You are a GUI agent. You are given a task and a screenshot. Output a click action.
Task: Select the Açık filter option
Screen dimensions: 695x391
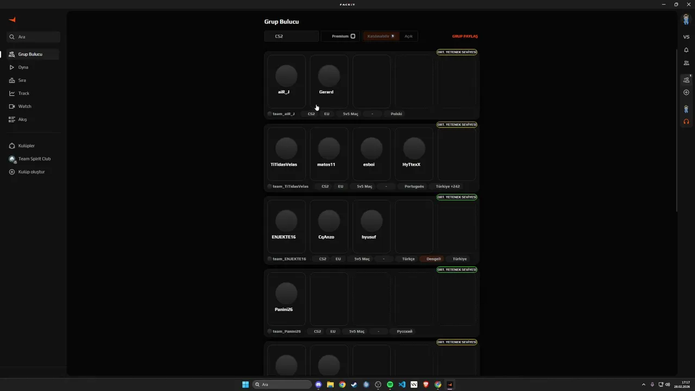408,36
